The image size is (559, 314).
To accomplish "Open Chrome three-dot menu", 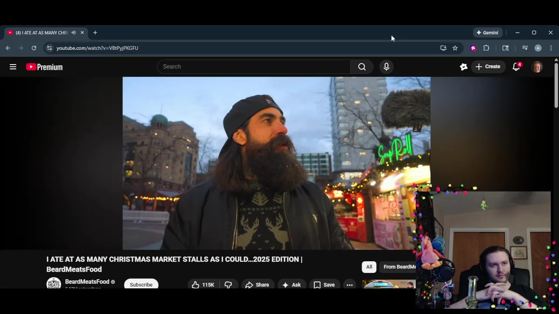I will click(551, 48).
